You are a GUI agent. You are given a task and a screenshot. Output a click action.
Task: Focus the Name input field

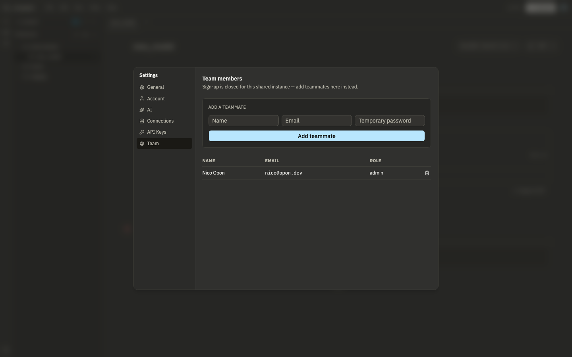243,121
